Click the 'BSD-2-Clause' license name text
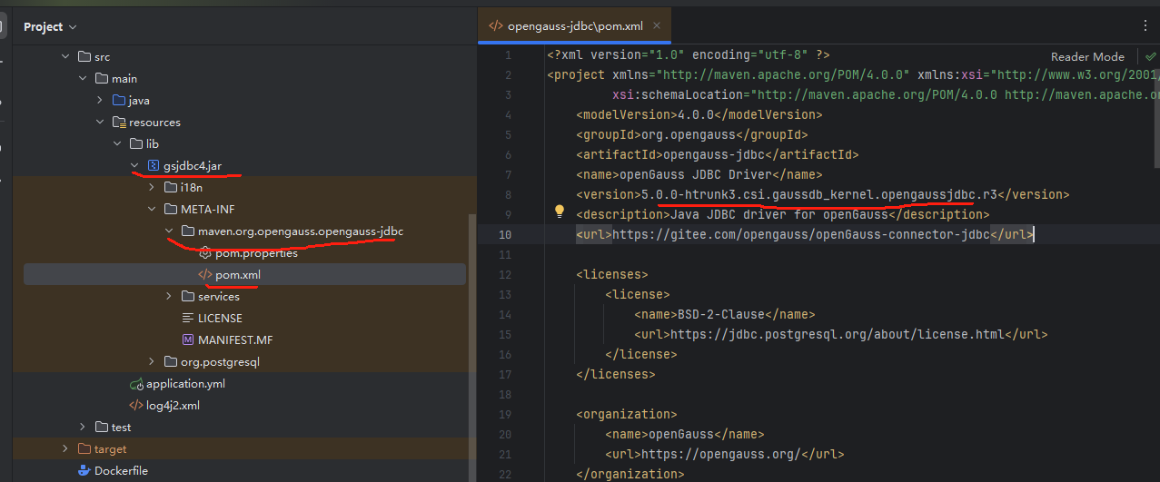The width and height of the screenshot is (1160, 482). click(720, 314)
